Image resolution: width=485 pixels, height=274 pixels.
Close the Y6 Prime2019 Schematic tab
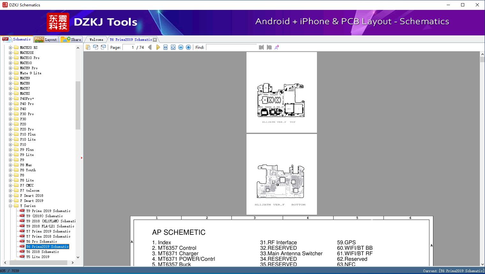click(155, 40)
